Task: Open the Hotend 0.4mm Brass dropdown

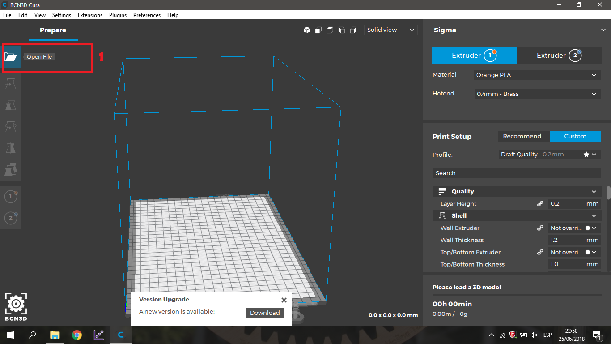Action: (x=537, y=94)
